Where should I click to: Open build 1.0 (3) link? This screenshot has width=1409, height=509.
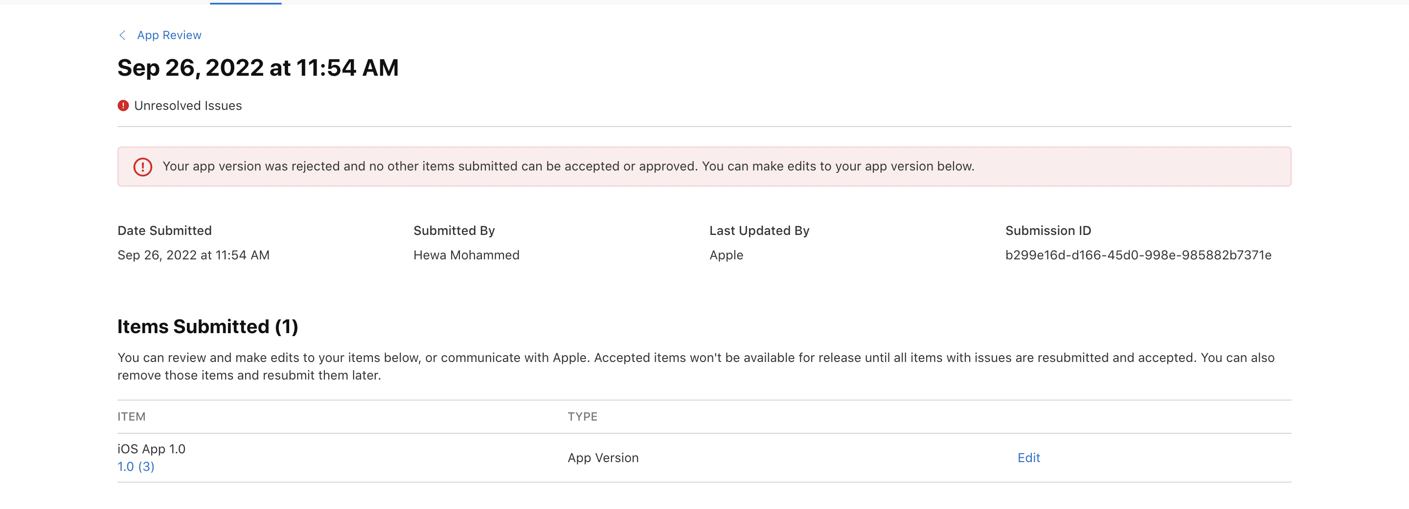click(x=136, y=467)
